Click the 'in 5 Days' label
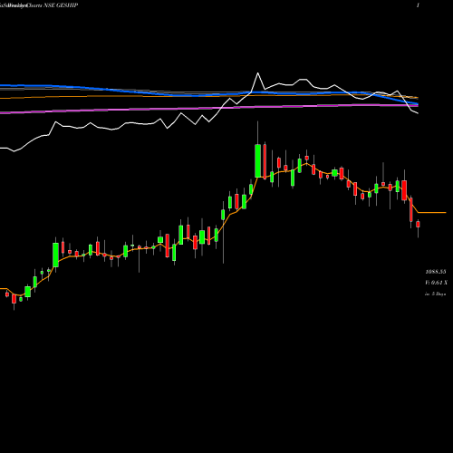This screenshot has width=453, height=453. (435, 294)
